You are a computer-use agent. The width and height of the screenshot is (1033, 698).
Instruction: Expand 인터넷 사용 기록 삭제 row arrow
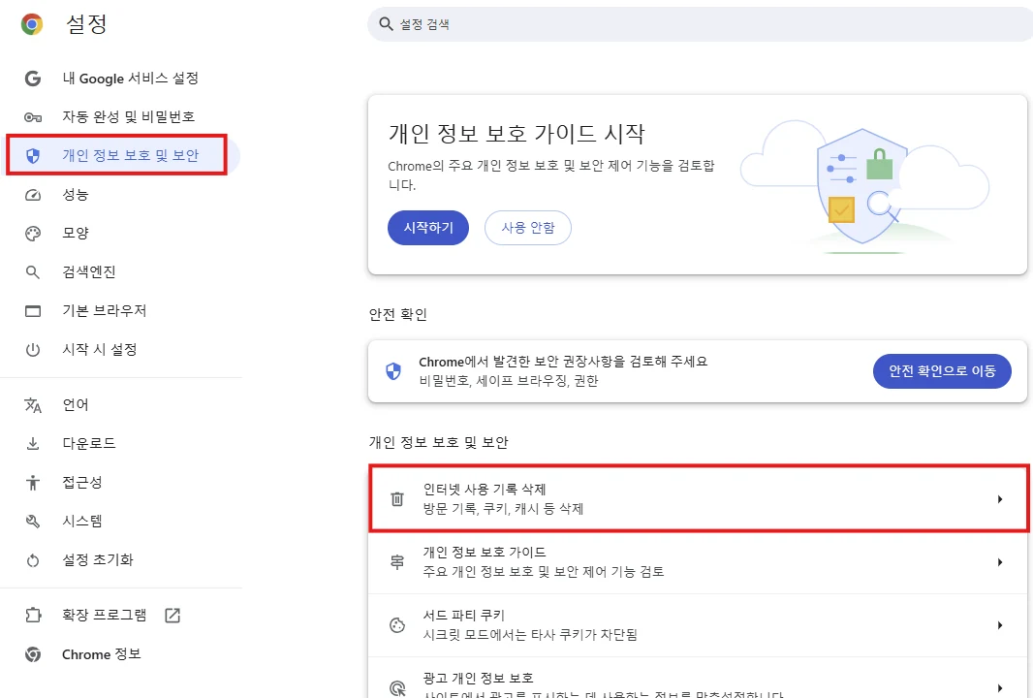point(1000,499)
